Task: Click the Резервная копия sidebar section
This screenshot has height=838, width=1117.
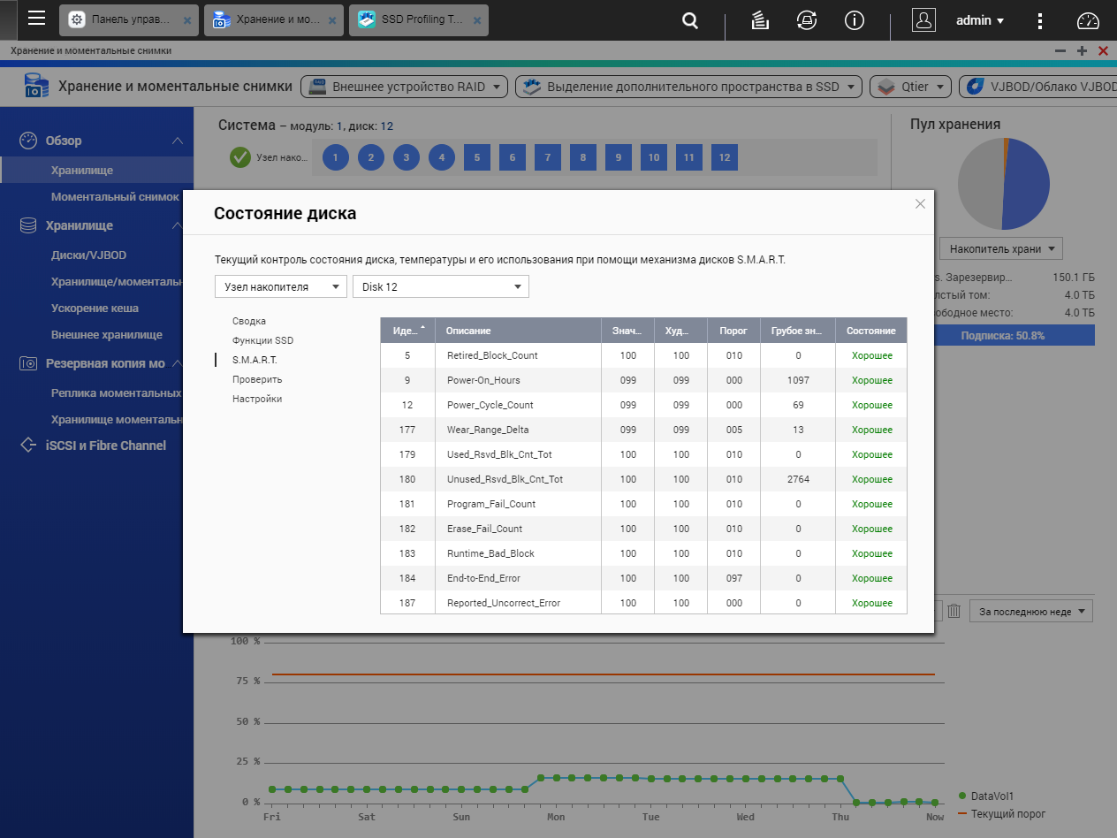Action: pyautogui.click(x=105, y=363)
